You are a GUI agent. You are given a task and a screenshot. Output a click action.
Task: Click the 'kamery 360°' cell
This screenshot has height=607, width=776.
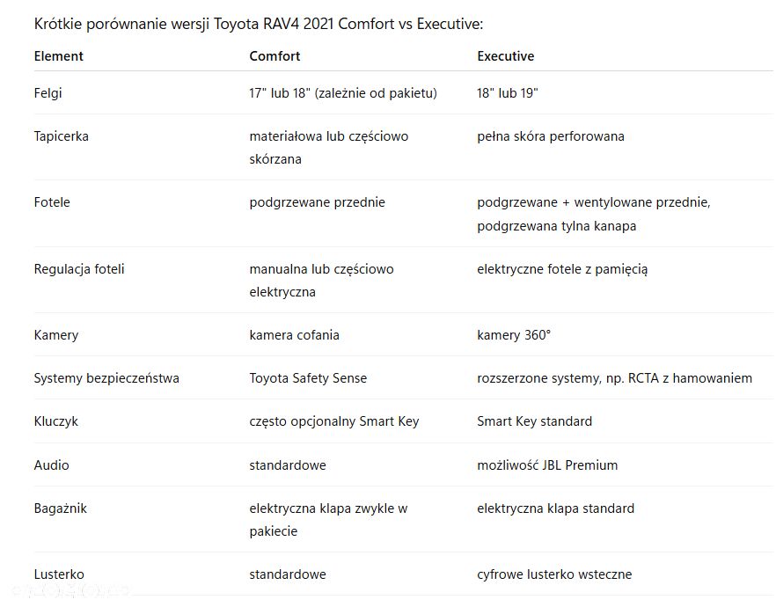514,335
